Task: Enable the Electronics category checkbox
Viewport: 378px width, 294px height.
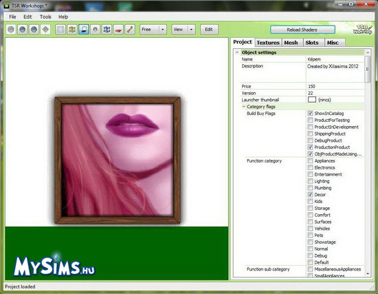Action: (311, 167)
